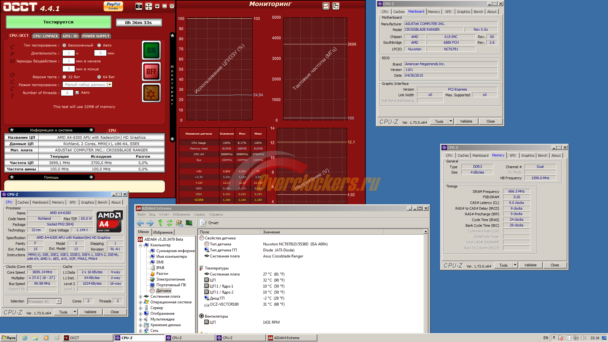The height and width of the screenshot is (342, 608).
Task: Open AIDA64 green system monitor icon
Action: pyautogui.click(x=189, y=223)
